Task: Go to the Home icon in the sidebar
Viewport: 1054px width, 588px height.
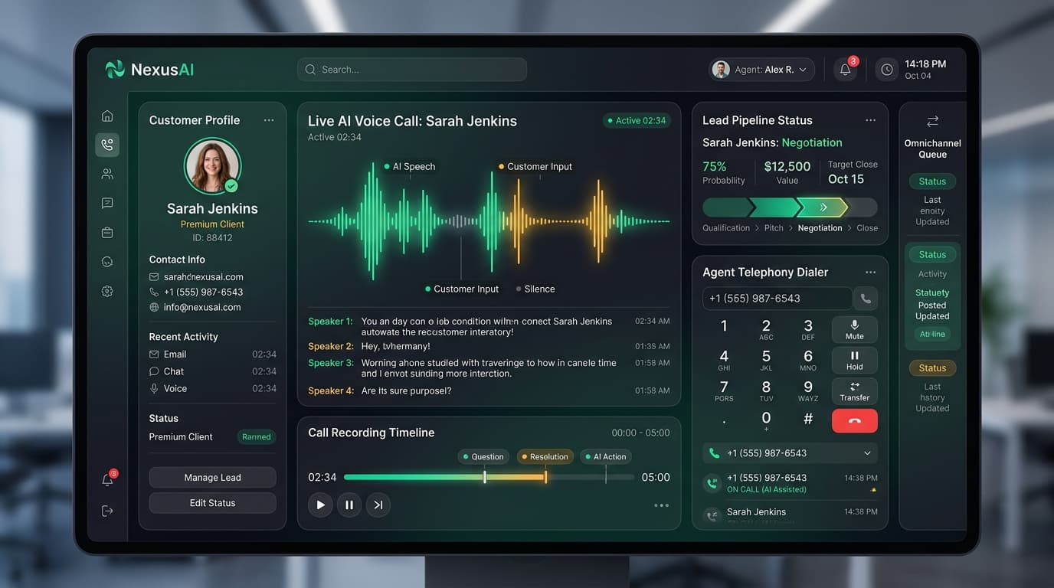Action: tap(107, 116)
